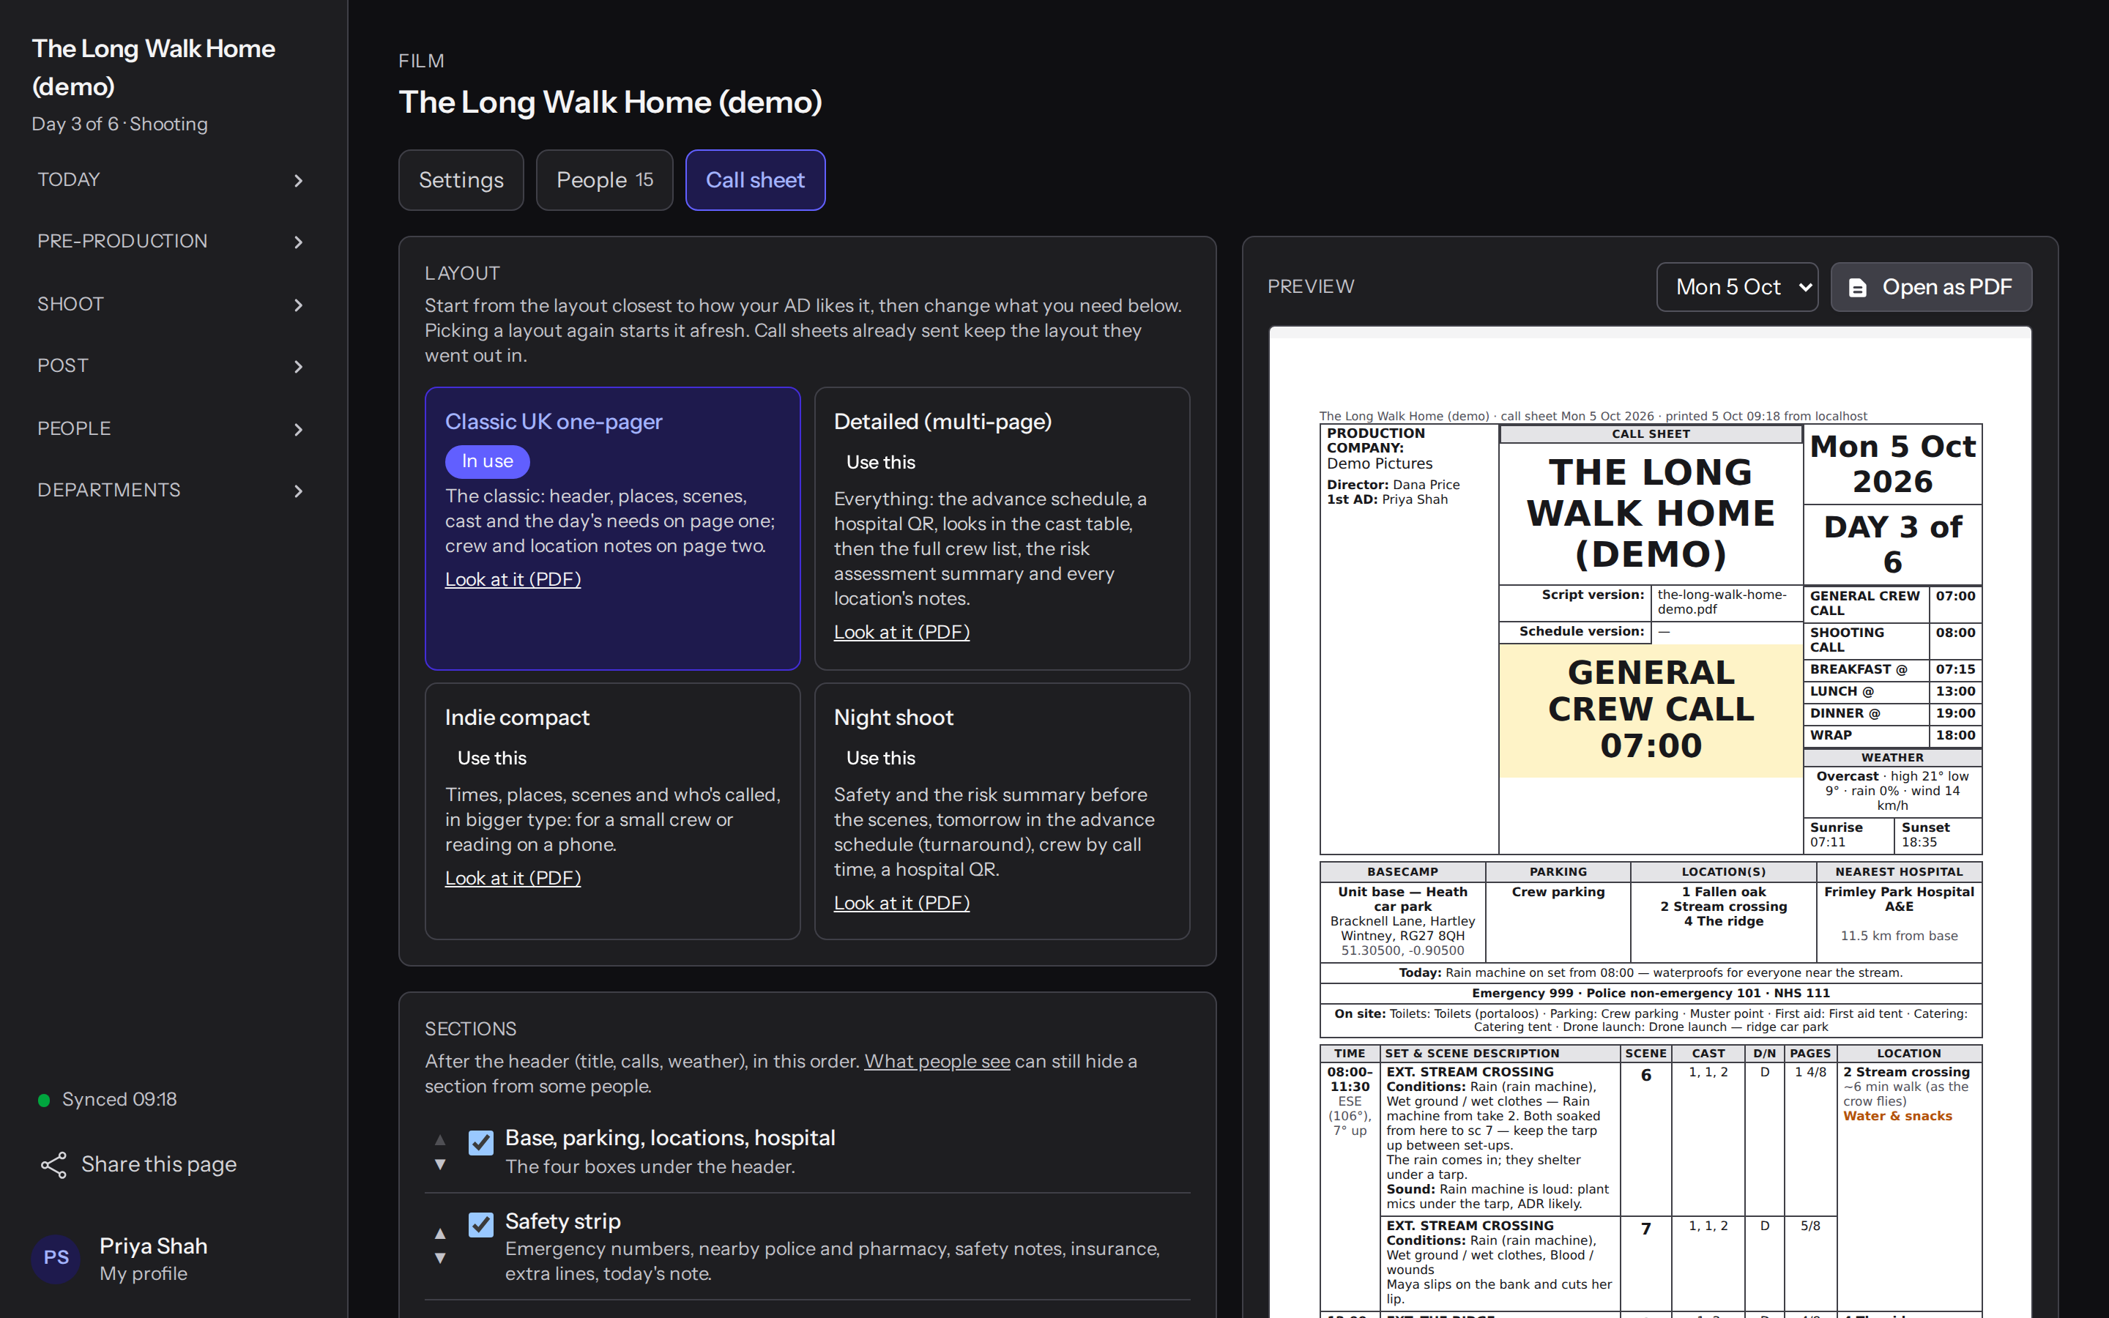Screen dimensions: 2109x1318
Task: Click 'Frimley Park Hospital A&E' in preview
Action: coord(1899,898)
